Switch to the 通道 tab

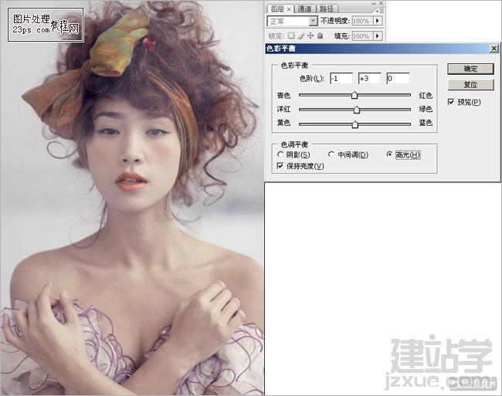[304, 9]
